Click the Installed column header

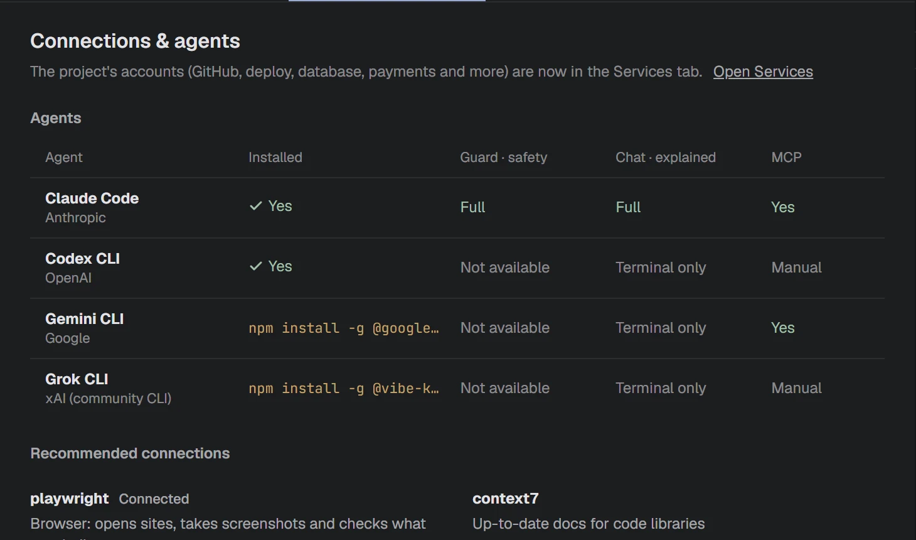275,158
